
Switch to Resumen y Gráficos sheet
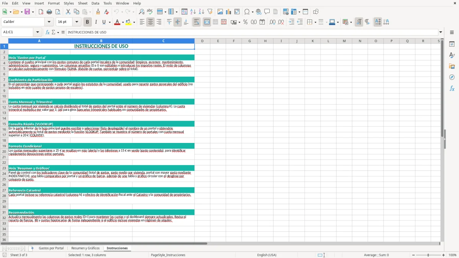point(85,248)
